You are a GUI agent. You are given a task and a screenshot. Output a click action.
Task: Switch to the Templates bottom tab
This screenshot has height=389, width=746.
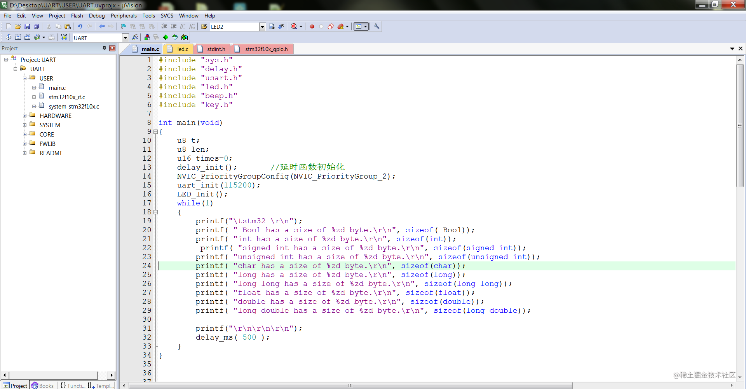101,385
